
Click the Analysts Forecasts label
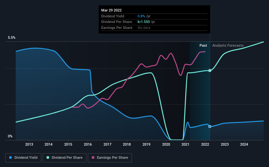(x=228, y=45)
